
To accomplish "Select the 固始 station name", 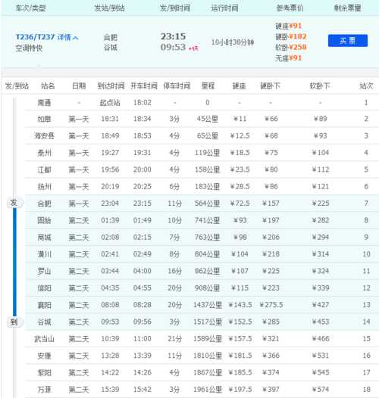I will coord(44,220).
